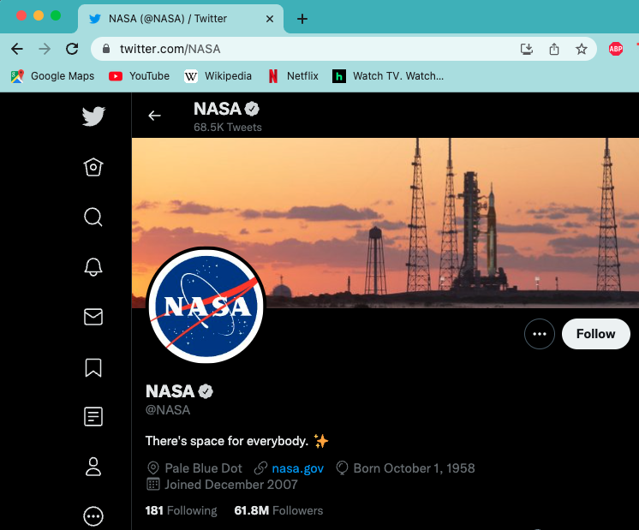Image resolution: width=639 pixels, height=530 pixels.
Task: View the 61.8M Followers list
Action: (278, 510)
